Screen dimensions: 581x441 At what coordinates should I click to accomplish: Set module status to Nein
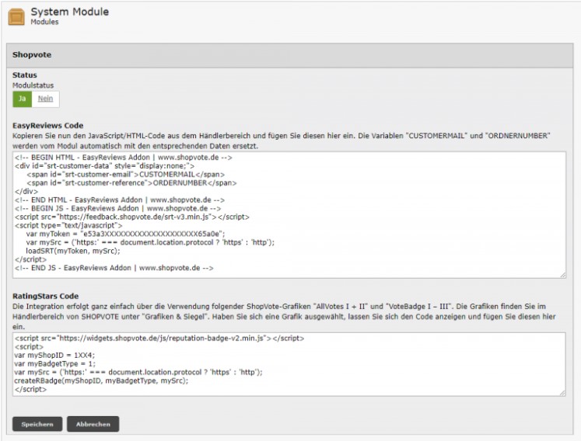[45, 99]
